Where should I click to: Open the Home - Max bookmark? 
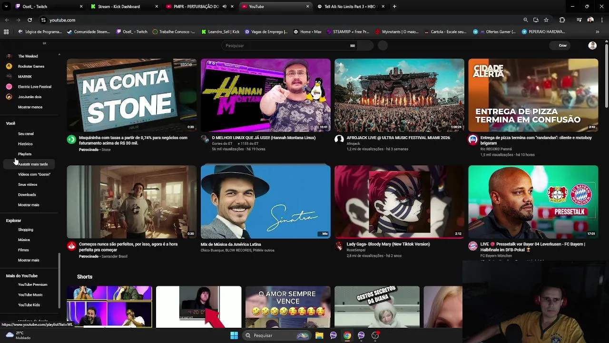(307, 32)
